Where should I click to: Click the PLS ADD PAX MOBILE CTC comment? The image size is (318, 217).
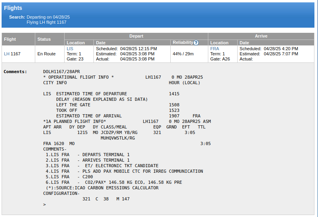pyautogui.click(x=124, y=171)
